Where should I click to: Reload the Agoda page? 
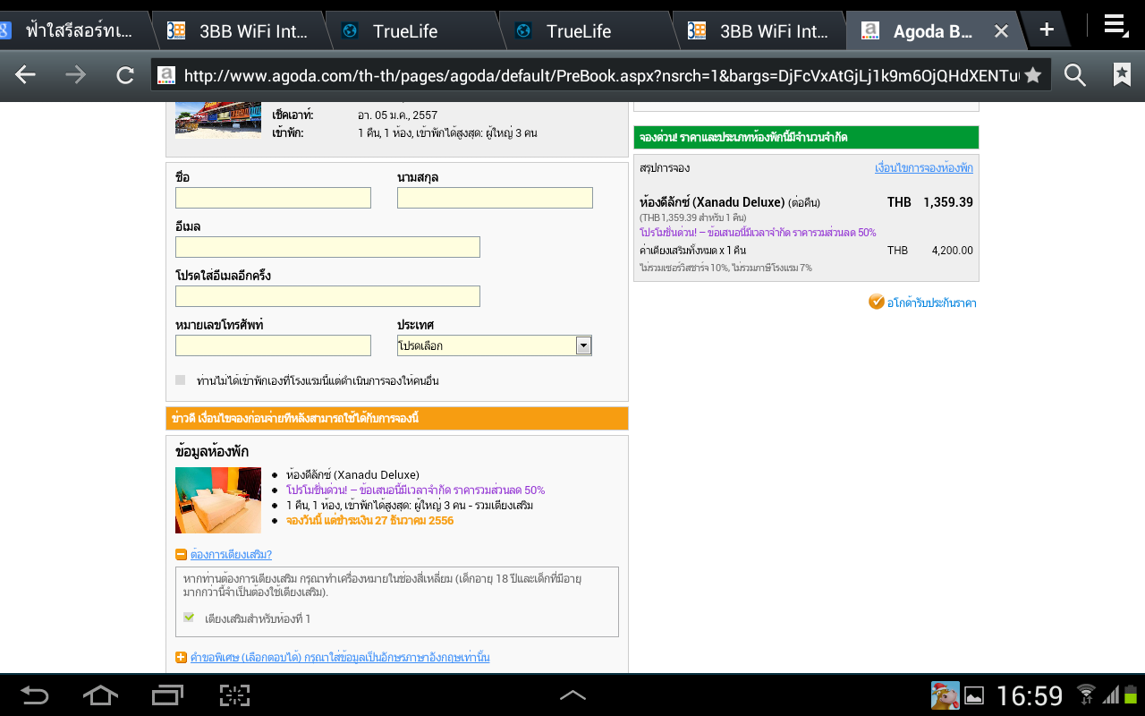click(125, 75)
